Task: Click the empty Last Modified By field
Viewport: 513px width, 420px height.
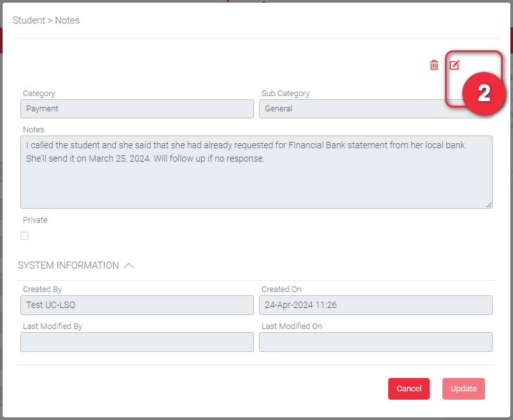Action: click(137, 342)
